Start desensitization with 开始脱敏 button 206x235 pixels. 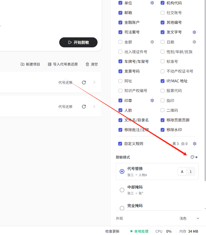pyautogui.click(x=78, y=42)
